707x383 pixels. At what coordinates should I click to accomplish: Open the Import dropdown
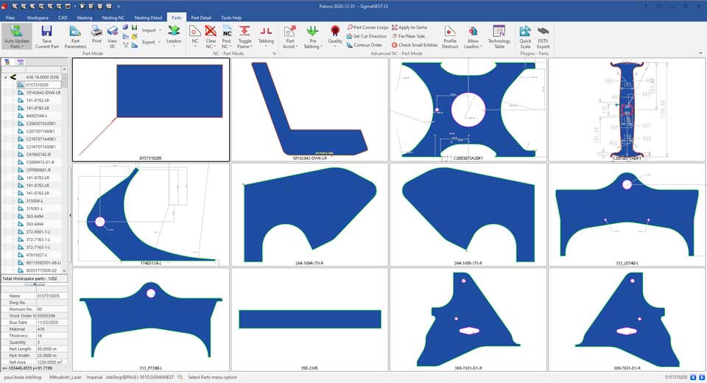click(151, 31)
